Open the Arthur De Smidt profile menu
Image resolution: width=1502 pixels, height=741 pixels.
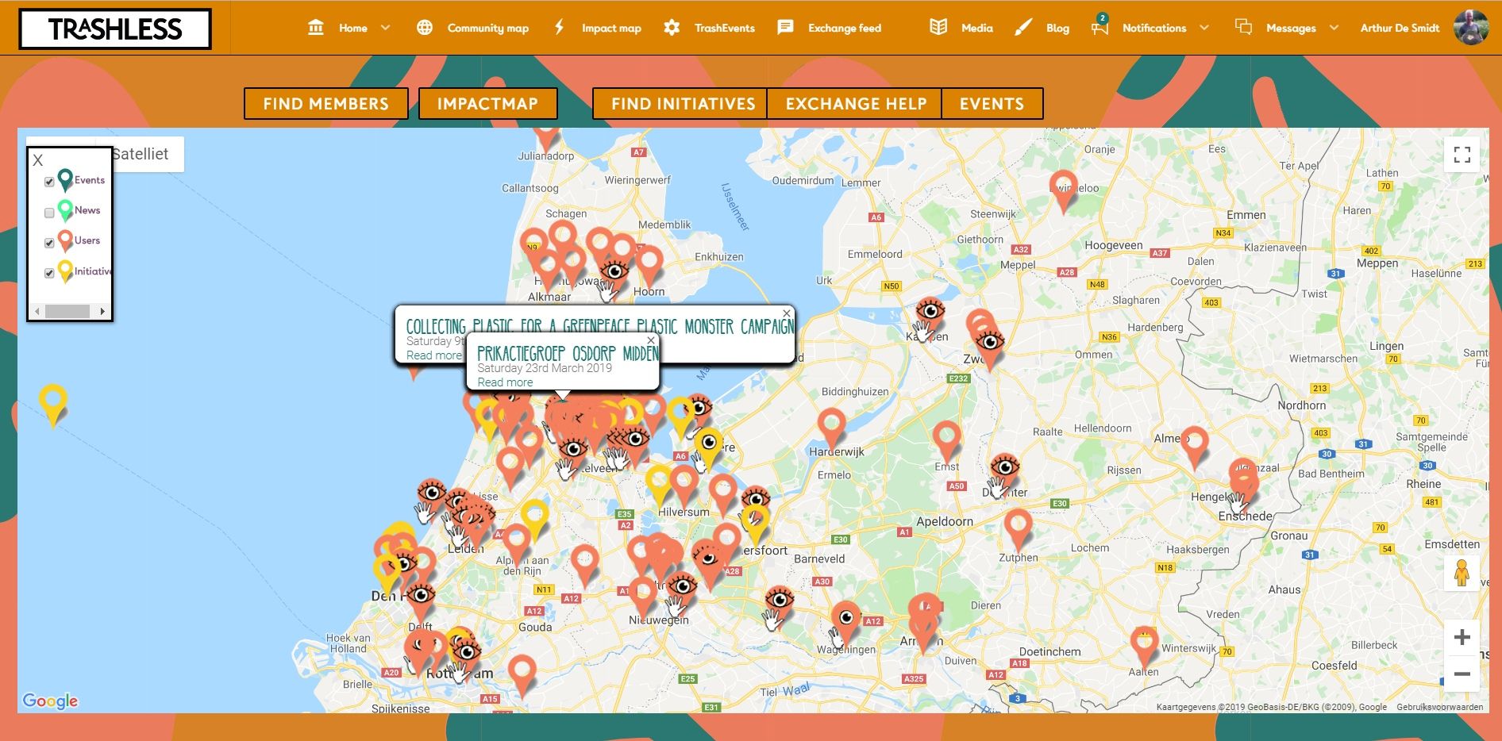(1400, 28)
